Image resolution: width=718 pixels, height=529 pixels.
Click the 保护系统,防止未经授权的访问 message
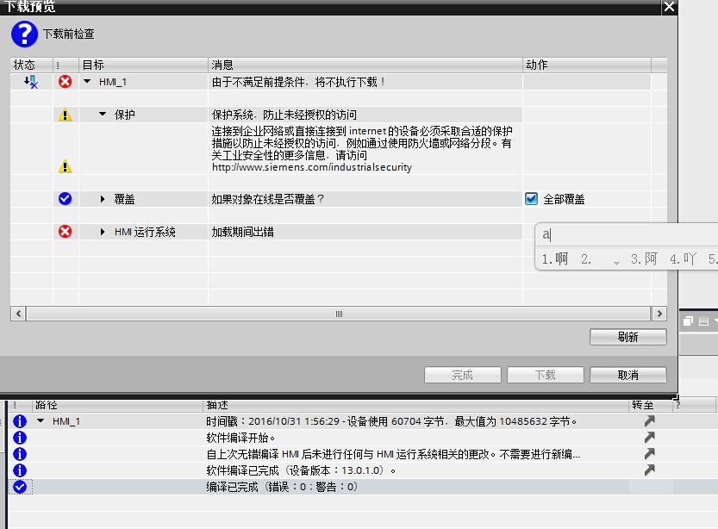(x=284, y=115)
